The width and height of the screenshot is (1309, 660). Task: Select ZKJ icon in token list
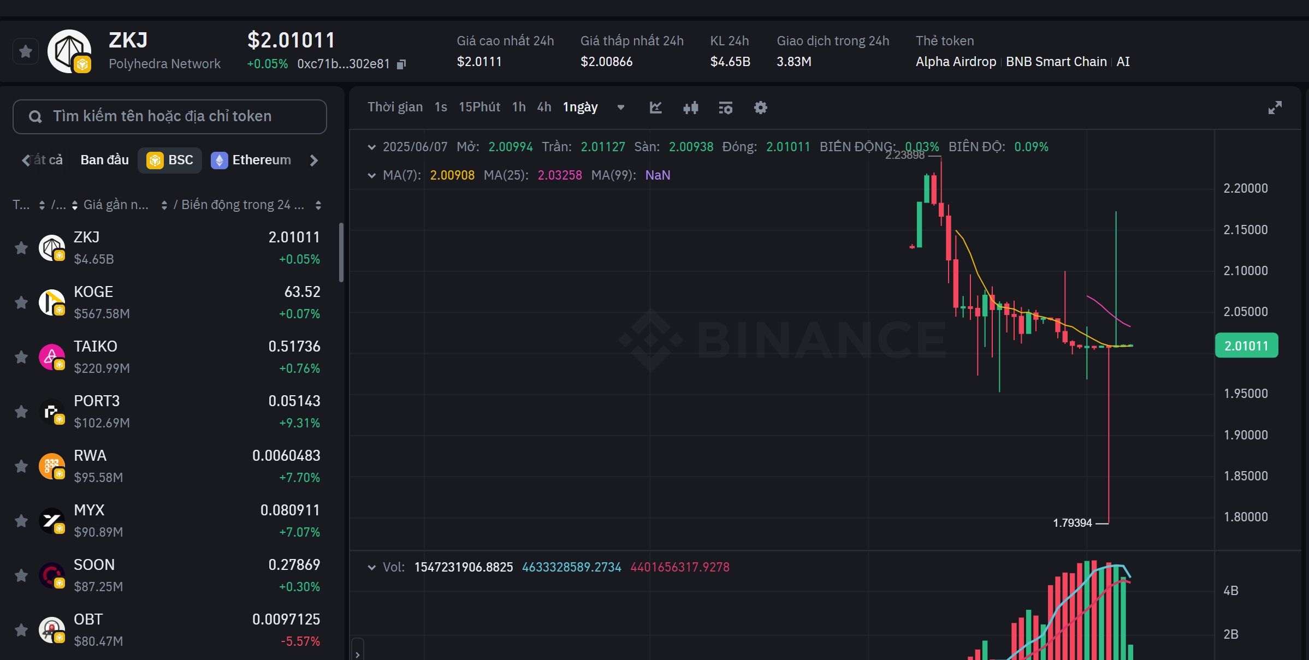52,248
